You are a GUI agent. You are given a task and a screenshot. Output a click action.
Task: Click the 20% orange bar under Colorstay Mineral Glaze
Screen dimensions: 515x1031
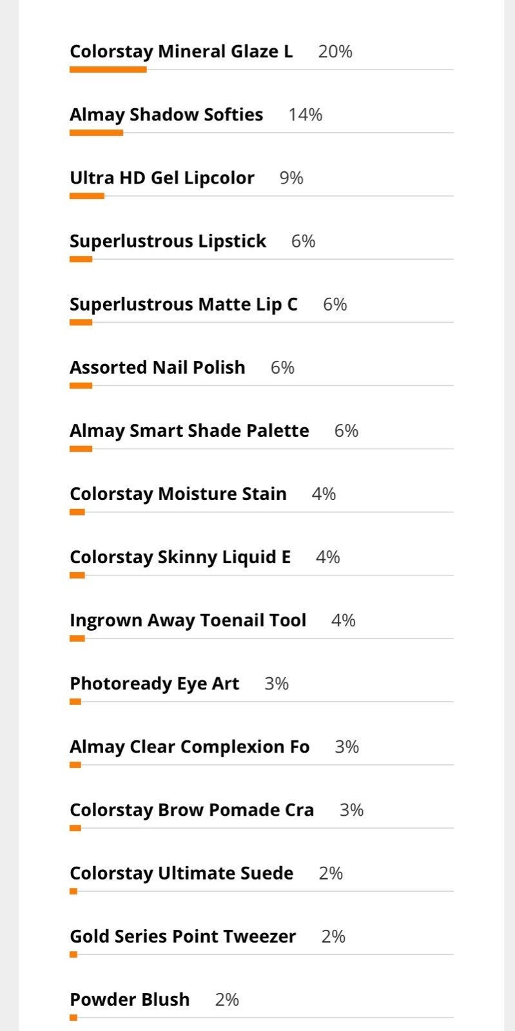tap(108, 70)
